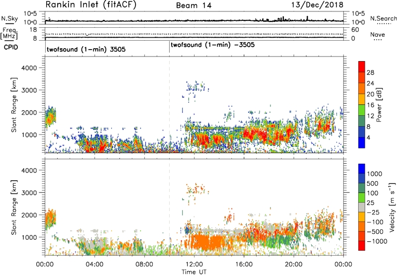The width and height of the screenshot is (397, 275).
Task: Click the 'N.Sky' legend label
Action: pos(9,18)
